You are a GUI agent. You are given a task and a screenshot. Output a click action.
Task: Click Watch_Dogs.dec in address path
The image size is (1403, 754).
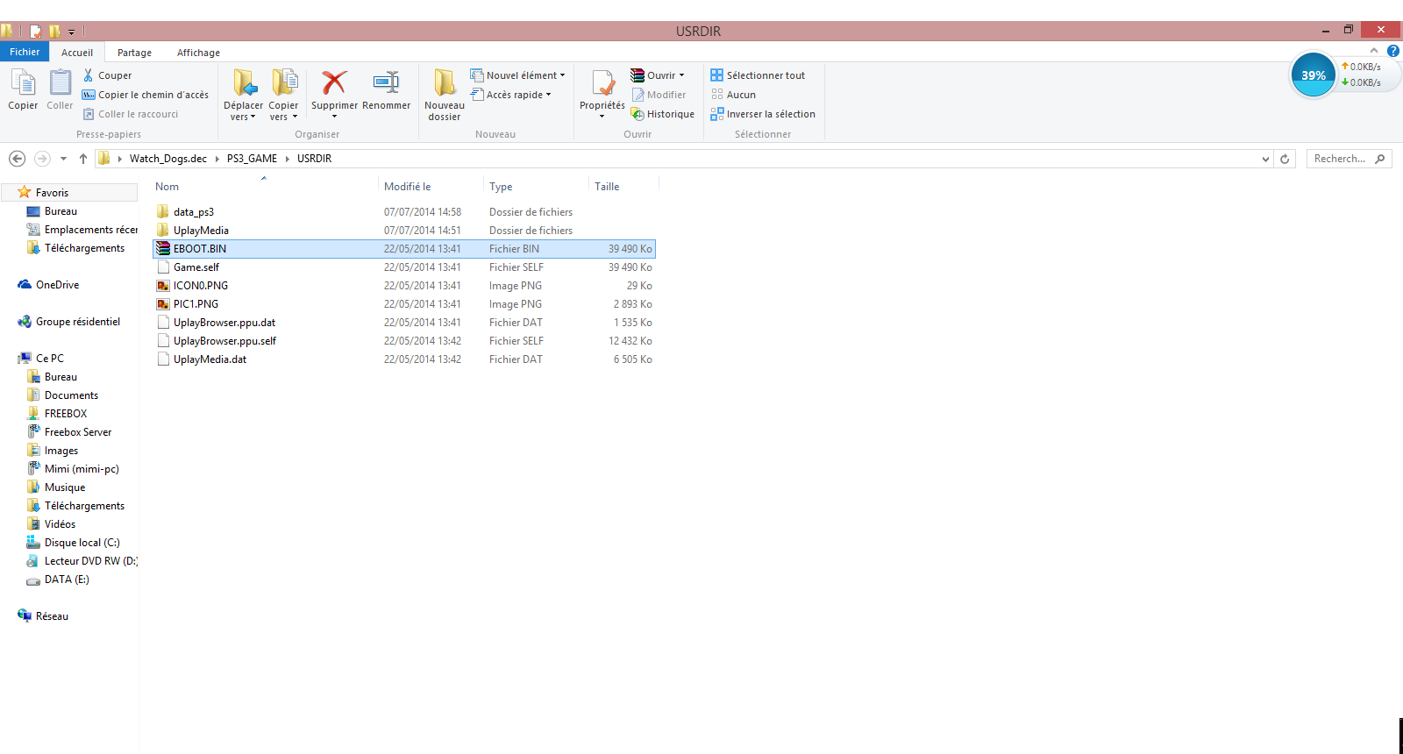[x=168, y=159]
